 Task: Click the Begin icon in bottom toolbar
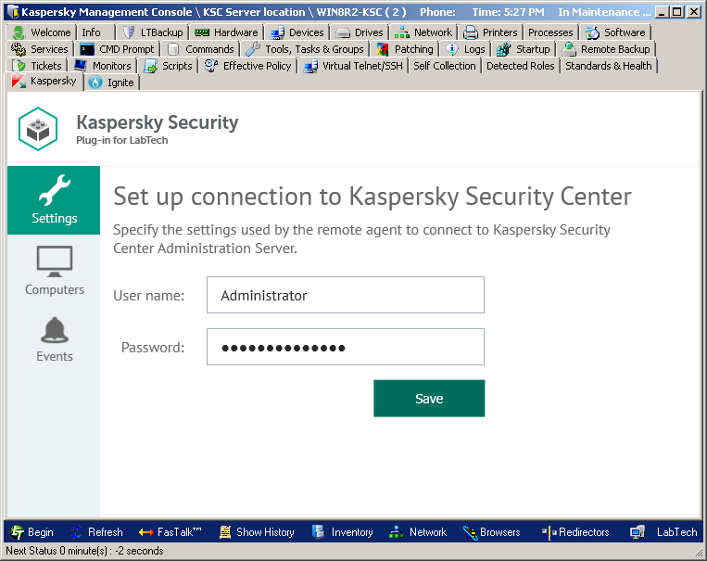point(18,532)
